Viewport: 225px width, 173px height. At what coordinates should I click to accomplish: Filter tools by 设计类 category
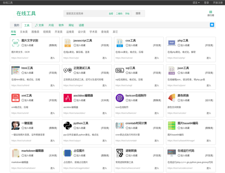tap(82, 32)
